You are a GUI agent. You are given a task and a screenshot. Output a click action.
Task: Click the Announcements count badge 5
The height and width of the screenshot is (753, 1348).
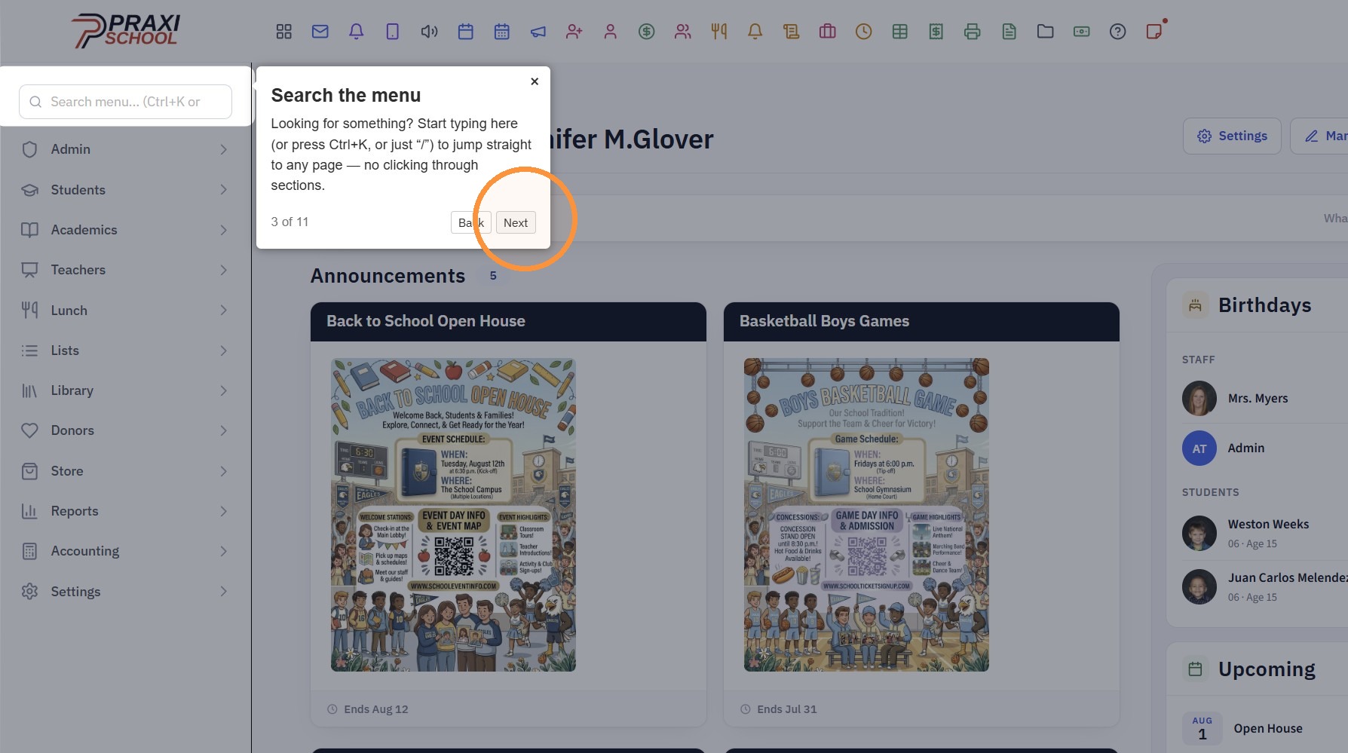click(493, 276)
